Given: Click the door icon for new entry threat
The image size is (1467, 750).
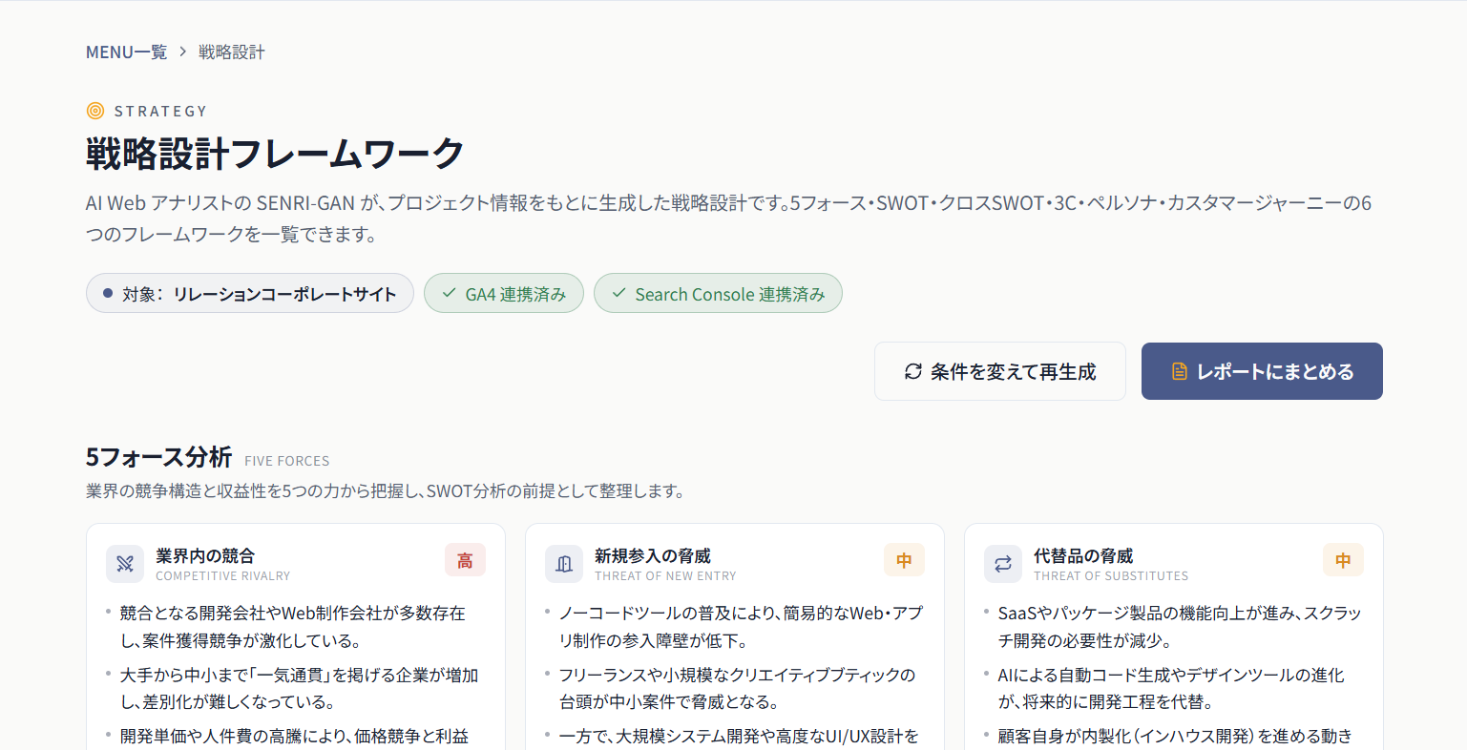Looking at the screenshot, I should pyautogui.click(x=564, y=564).
